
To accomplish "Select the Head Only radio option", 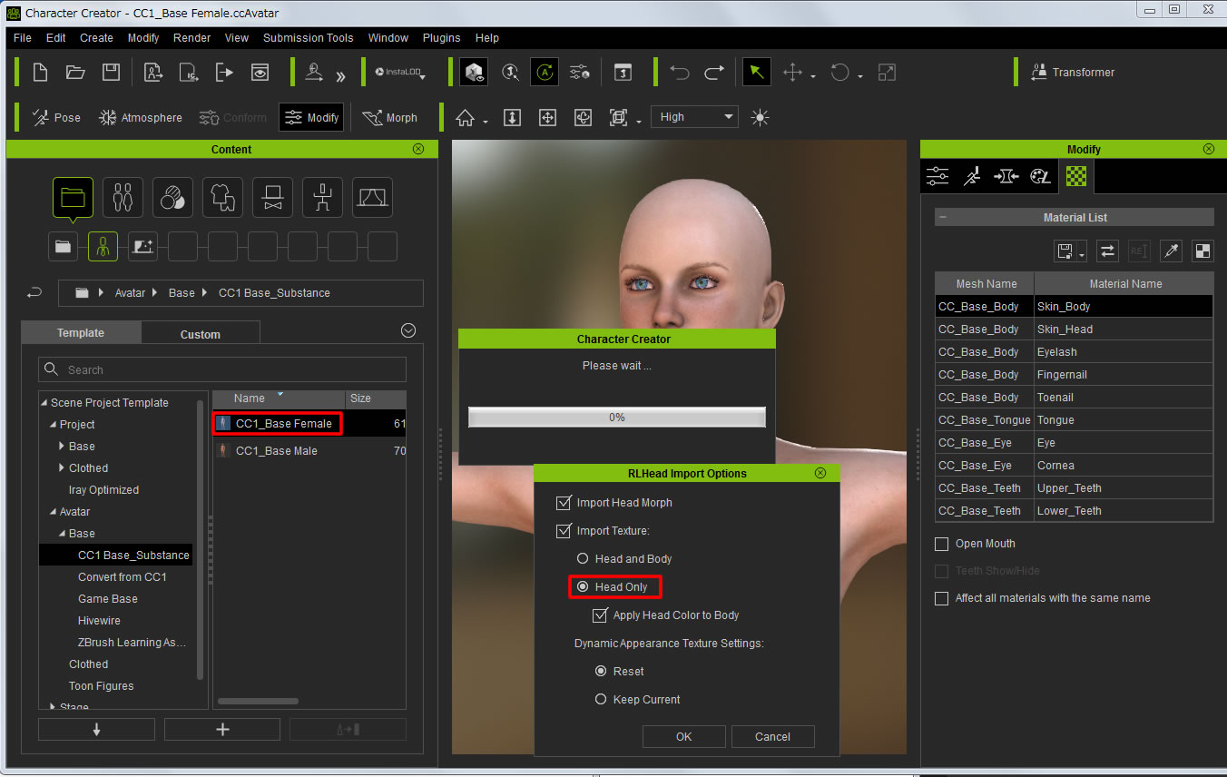I will tap(583, 587).
